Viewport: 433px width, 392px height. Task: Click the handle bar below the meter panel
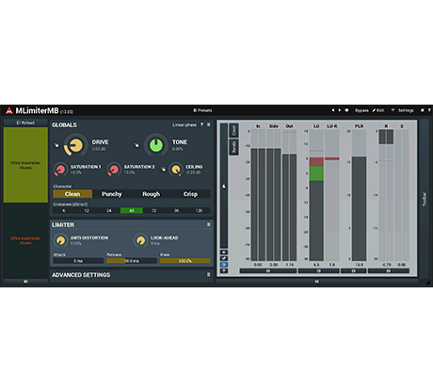317,282
